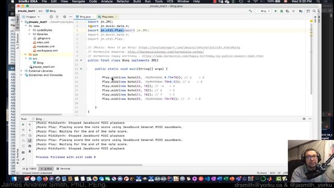334x188 pixels.
Task: Open the happy birthday harmonica link
Action: tap(203, 56)
